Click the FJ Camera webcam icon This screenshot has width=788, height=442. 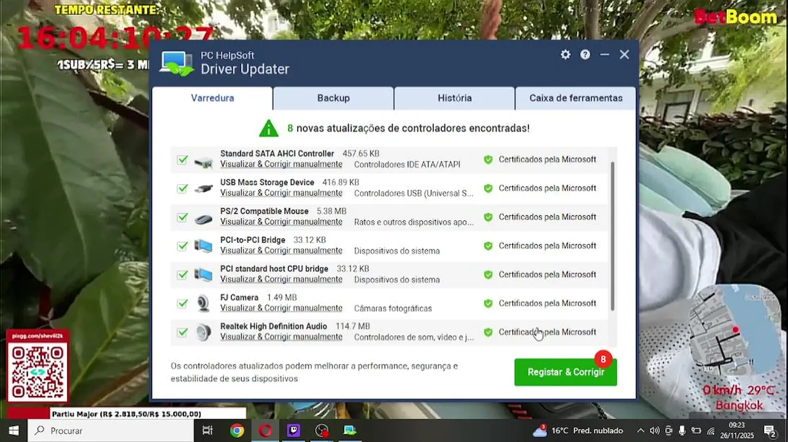click(x=203, y=303)
